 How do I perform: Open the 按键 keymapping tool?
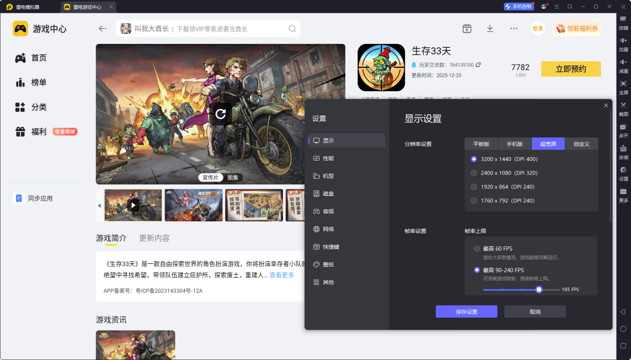point(624,22)
